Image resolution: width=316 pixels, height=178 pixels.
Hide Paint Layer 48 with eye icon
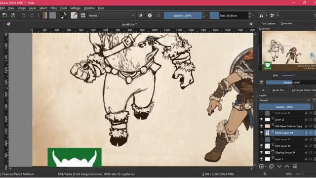[261, 133]
